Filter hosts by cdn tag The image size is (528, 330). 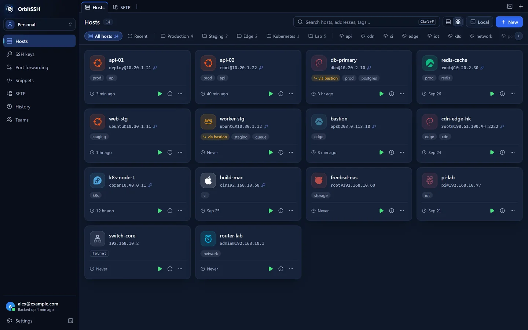point(368,36)
